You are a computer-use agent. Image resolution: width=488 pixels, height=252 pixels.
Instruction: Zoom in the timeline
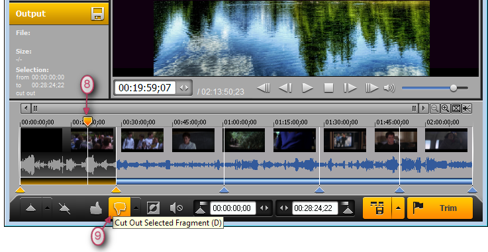coord(446,108)
